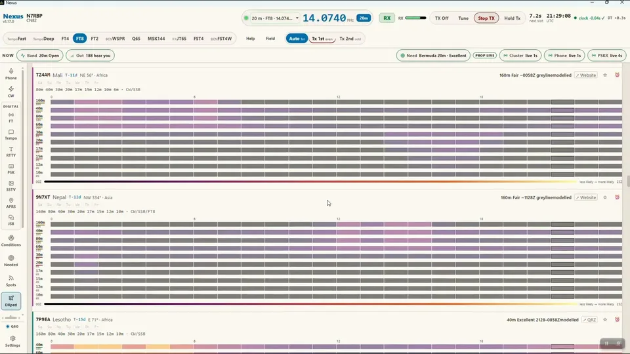Set alarm for 7P9EA Lesotho DXpedition
Screen dimensions: 630x354
[x=617, y=320]
